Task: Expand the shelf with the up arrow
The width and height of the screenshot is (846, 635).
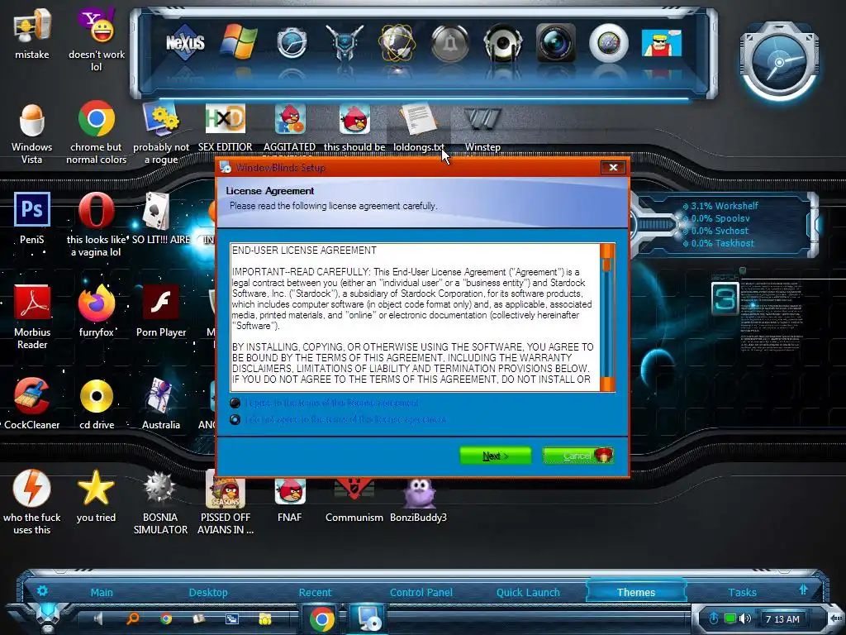Action: point(803,590)
